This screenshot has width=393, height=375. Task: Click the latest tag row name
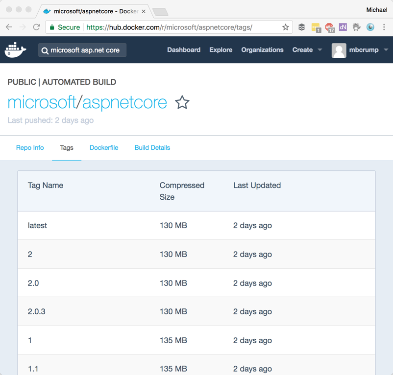[37, 225]
